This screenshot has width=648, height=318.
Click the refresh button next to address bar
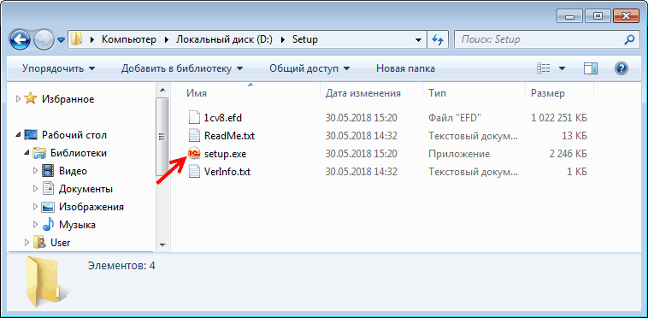(x=437, y=40)
